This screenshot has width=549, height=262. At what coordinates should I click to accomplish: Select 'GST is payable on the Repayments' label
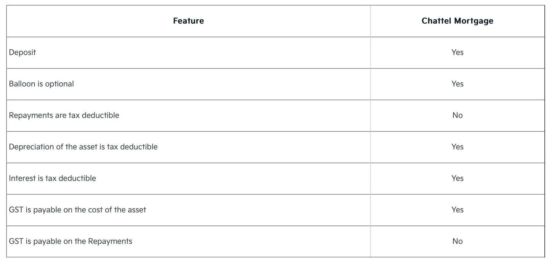[x=71, y=241]
